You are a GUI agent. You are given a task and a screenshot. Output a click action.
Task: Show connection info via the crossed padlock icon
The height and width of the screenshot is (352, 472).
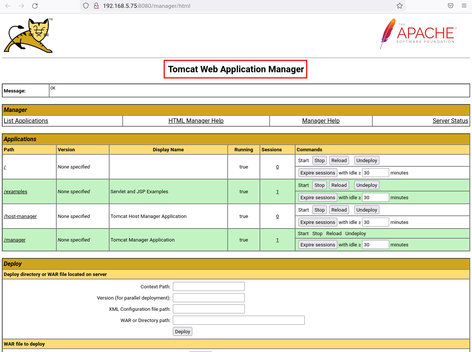pyautogui.click(x=96, y=6)
